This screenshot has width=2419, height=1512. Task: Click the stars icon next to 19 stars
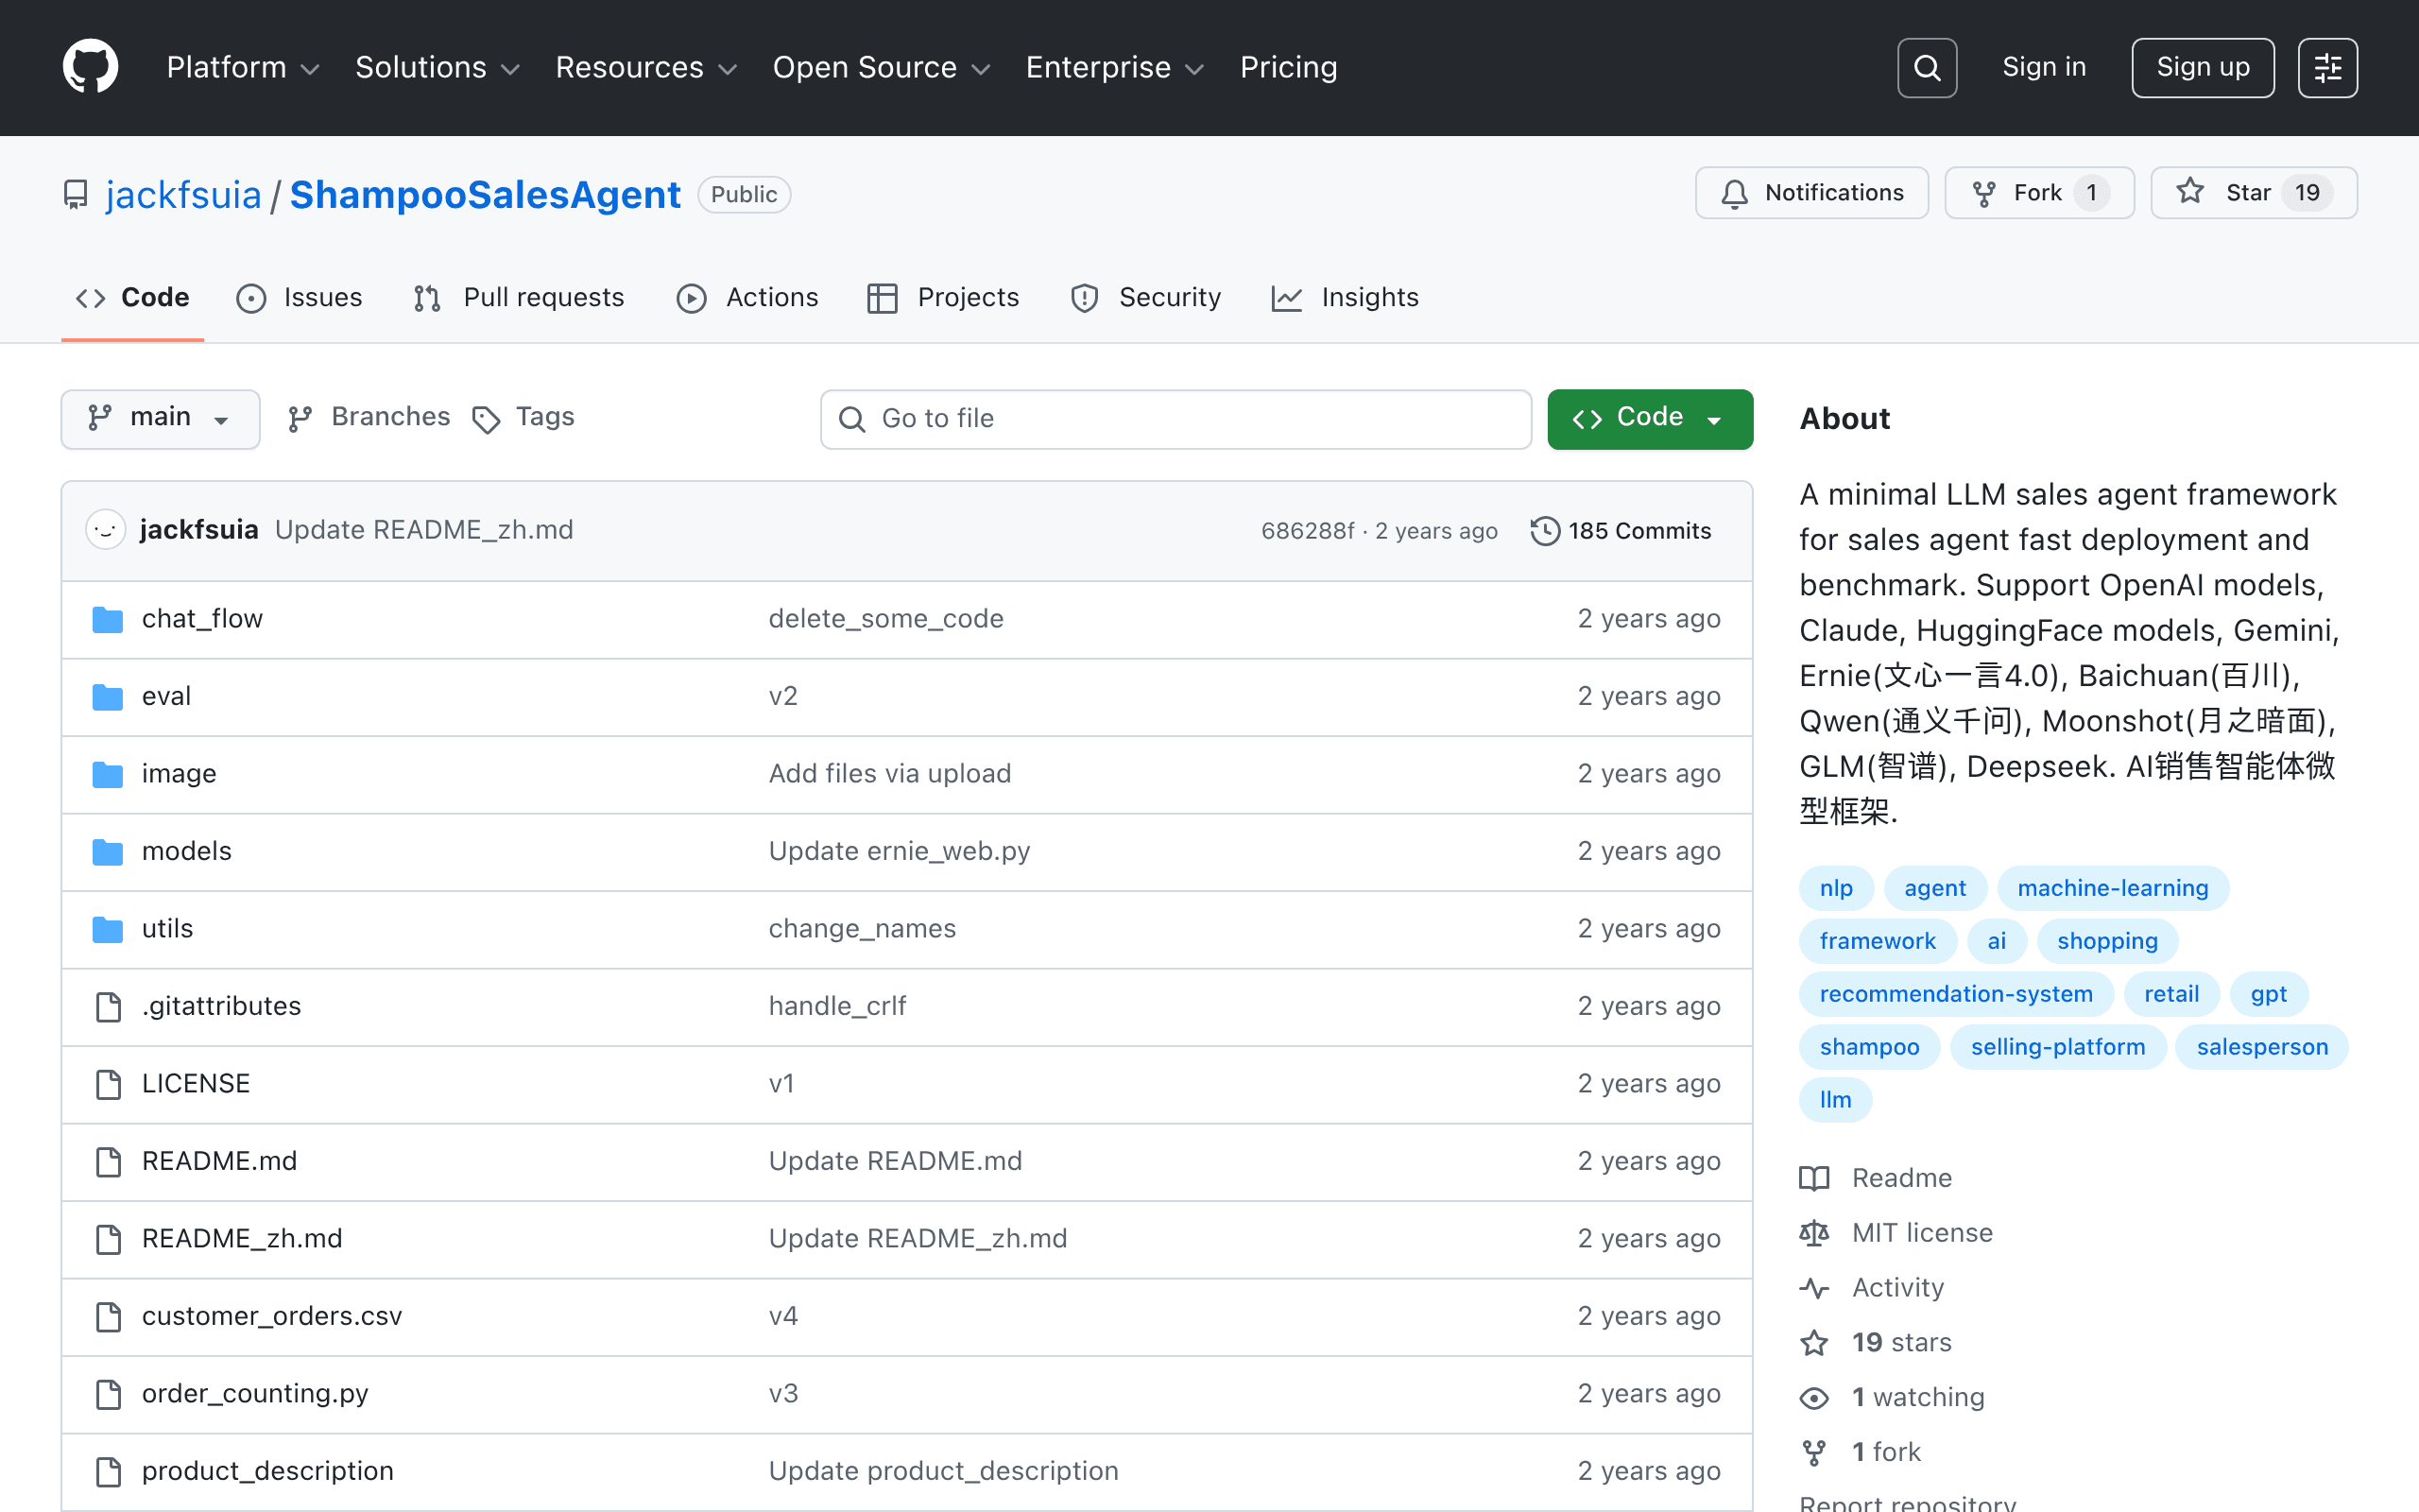tap(1814, 1343)
